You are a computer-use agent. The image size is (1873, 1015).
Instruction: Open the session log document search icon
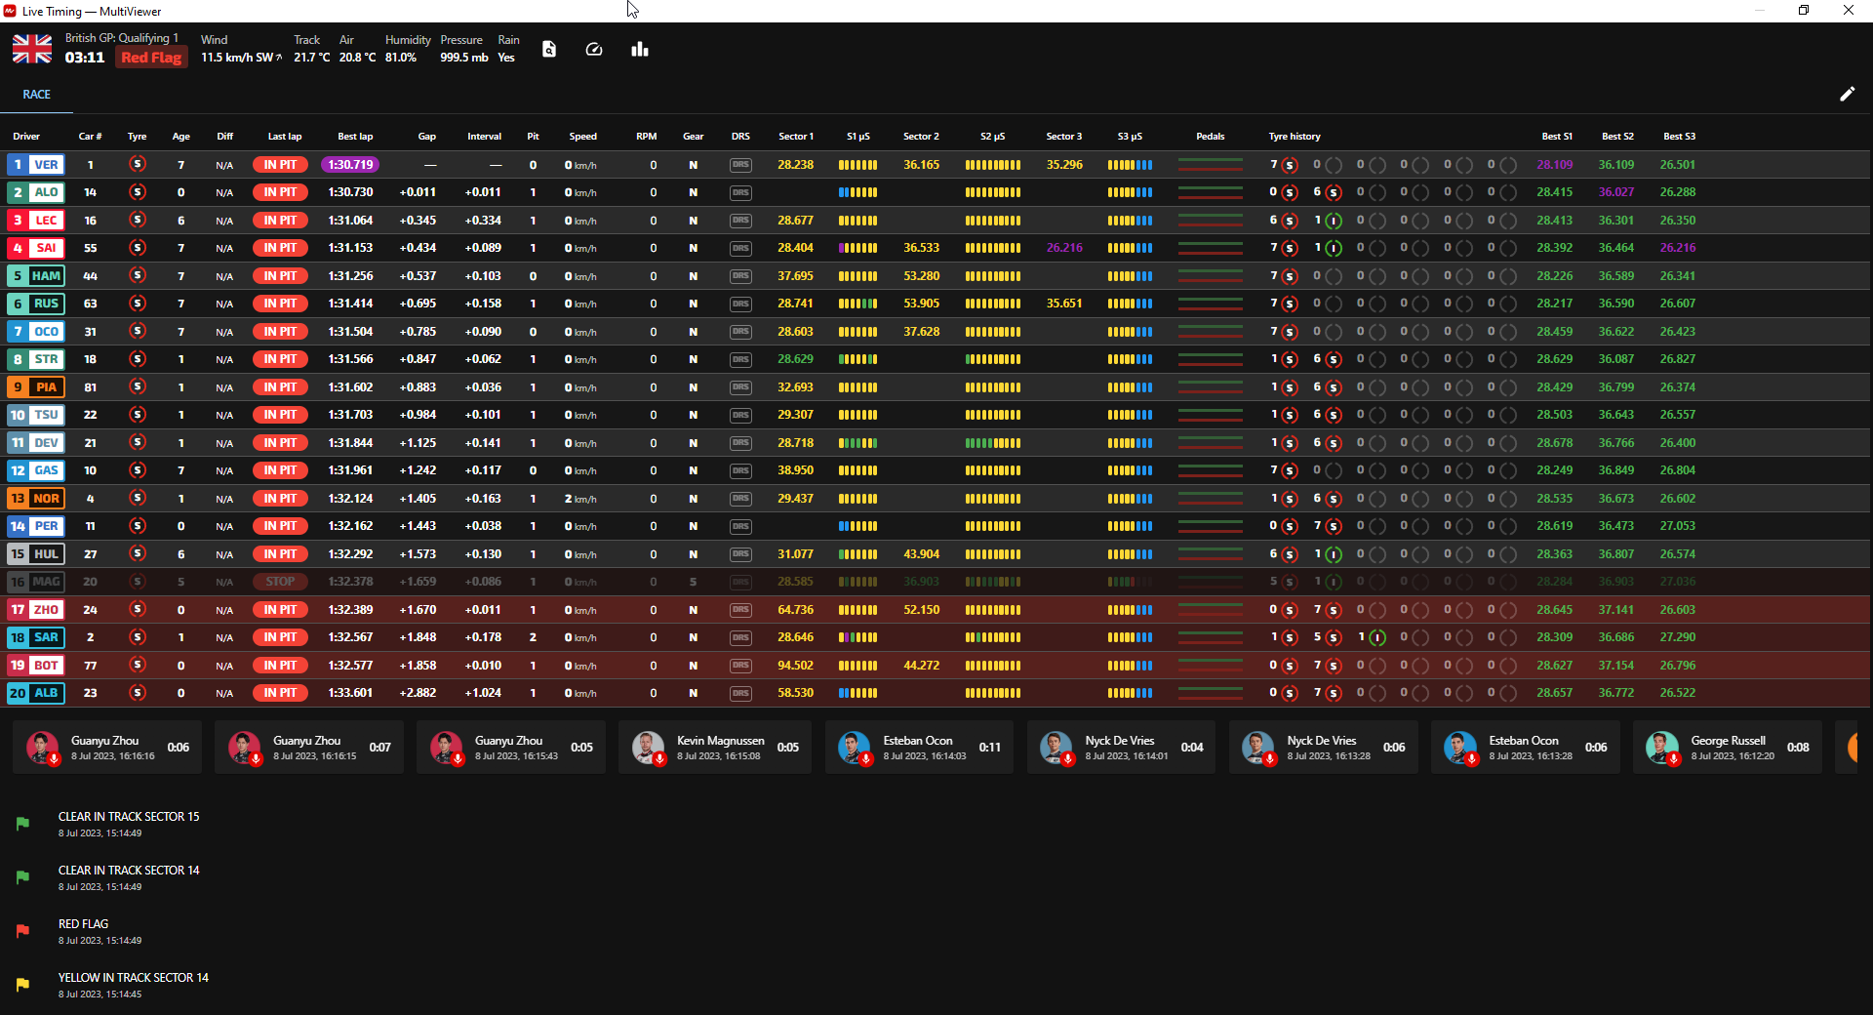coord(549,50)
